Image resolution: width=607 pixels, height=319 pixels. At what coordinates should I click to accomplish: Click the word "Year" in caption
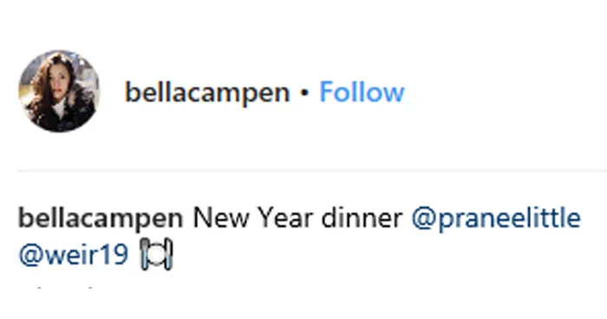(x=286, y=218)
